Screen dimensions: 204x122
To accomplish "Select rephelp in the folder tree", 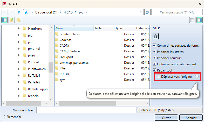I will 33,96.
